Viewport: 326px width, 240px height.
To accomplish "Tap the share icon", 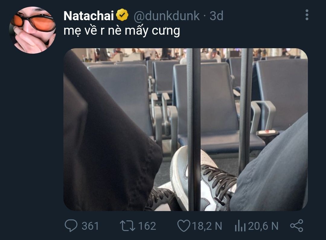I will [x=297, y=226].
